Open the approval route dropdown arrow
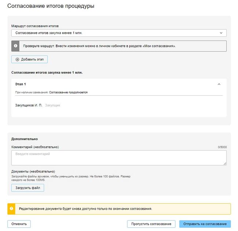Screen dimensions: 238x231 (221, 33)
